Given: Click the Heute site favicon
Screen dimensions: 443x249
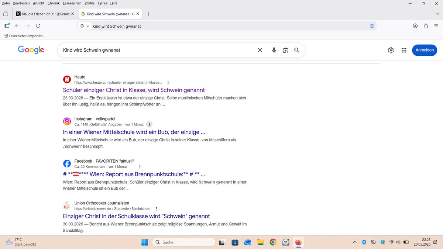Looking at the screenshot, I should pos(67,79).
